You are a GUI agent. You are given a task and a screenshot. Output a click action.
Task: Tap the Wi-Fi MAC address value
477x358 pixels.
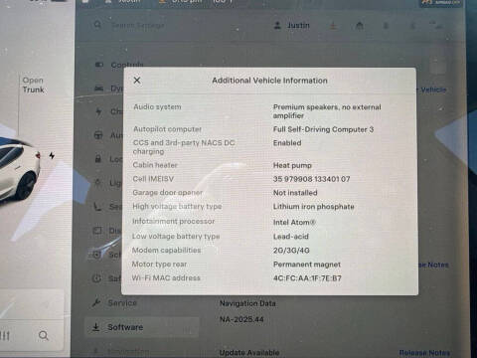click(307, 278)
